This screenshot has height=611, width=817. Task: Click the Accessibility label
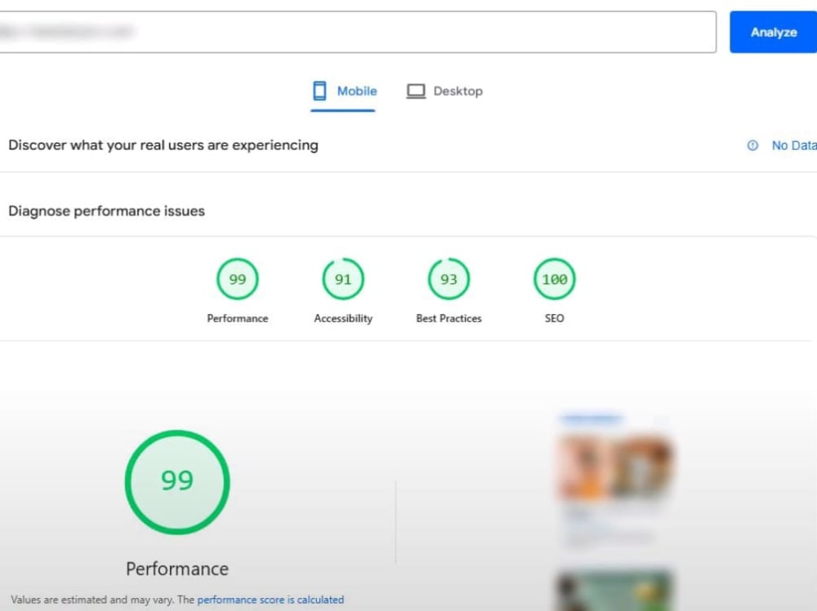click(343, 318)
